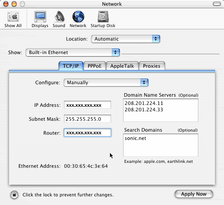Click the toolbar toggle pill in title bar
224x205 pixels.
coord(217,4)
